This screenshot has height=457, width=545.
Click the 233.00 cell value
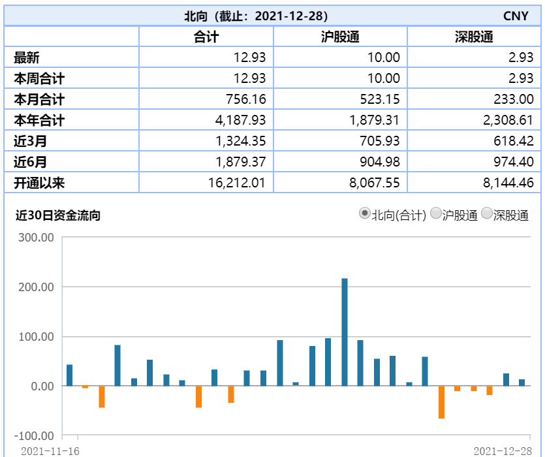(514, 99)
